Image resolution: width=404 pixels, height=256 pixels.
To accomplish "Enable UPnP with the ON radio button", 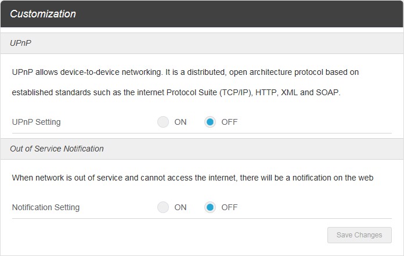I will [163, 122].
